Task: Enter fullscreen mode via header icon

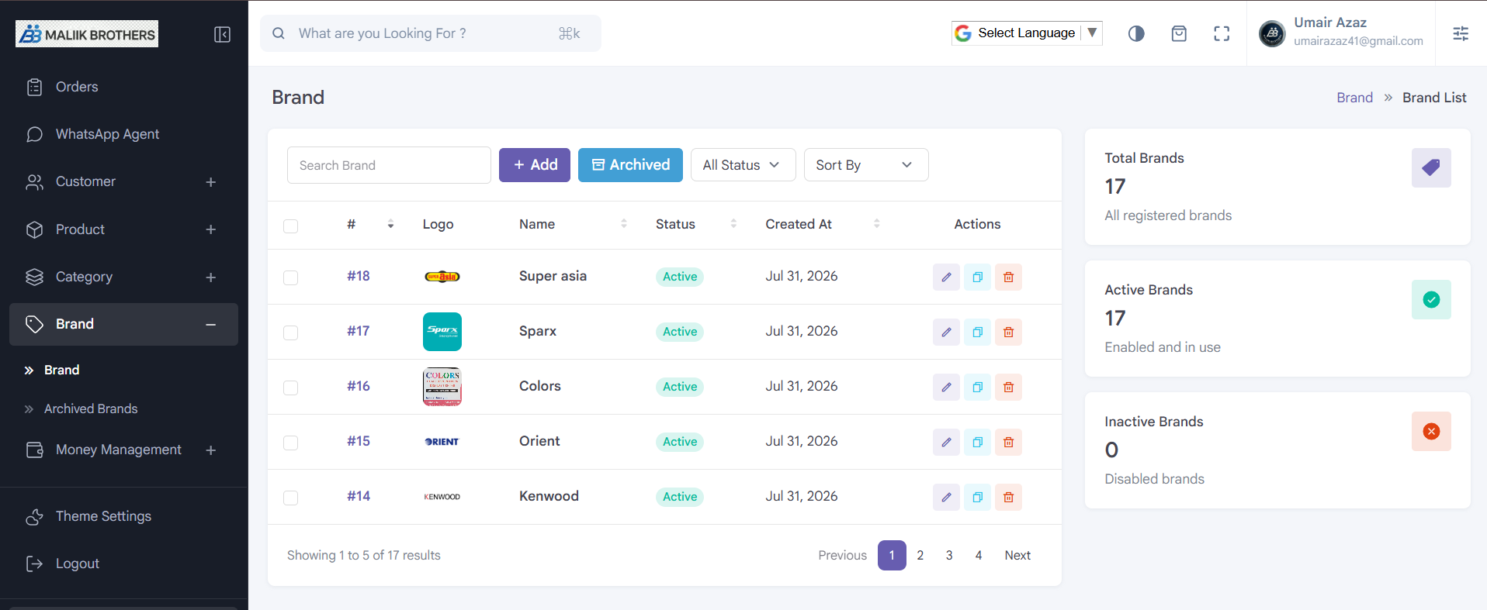Action: pyautogui.click(x=1222, y=33)
